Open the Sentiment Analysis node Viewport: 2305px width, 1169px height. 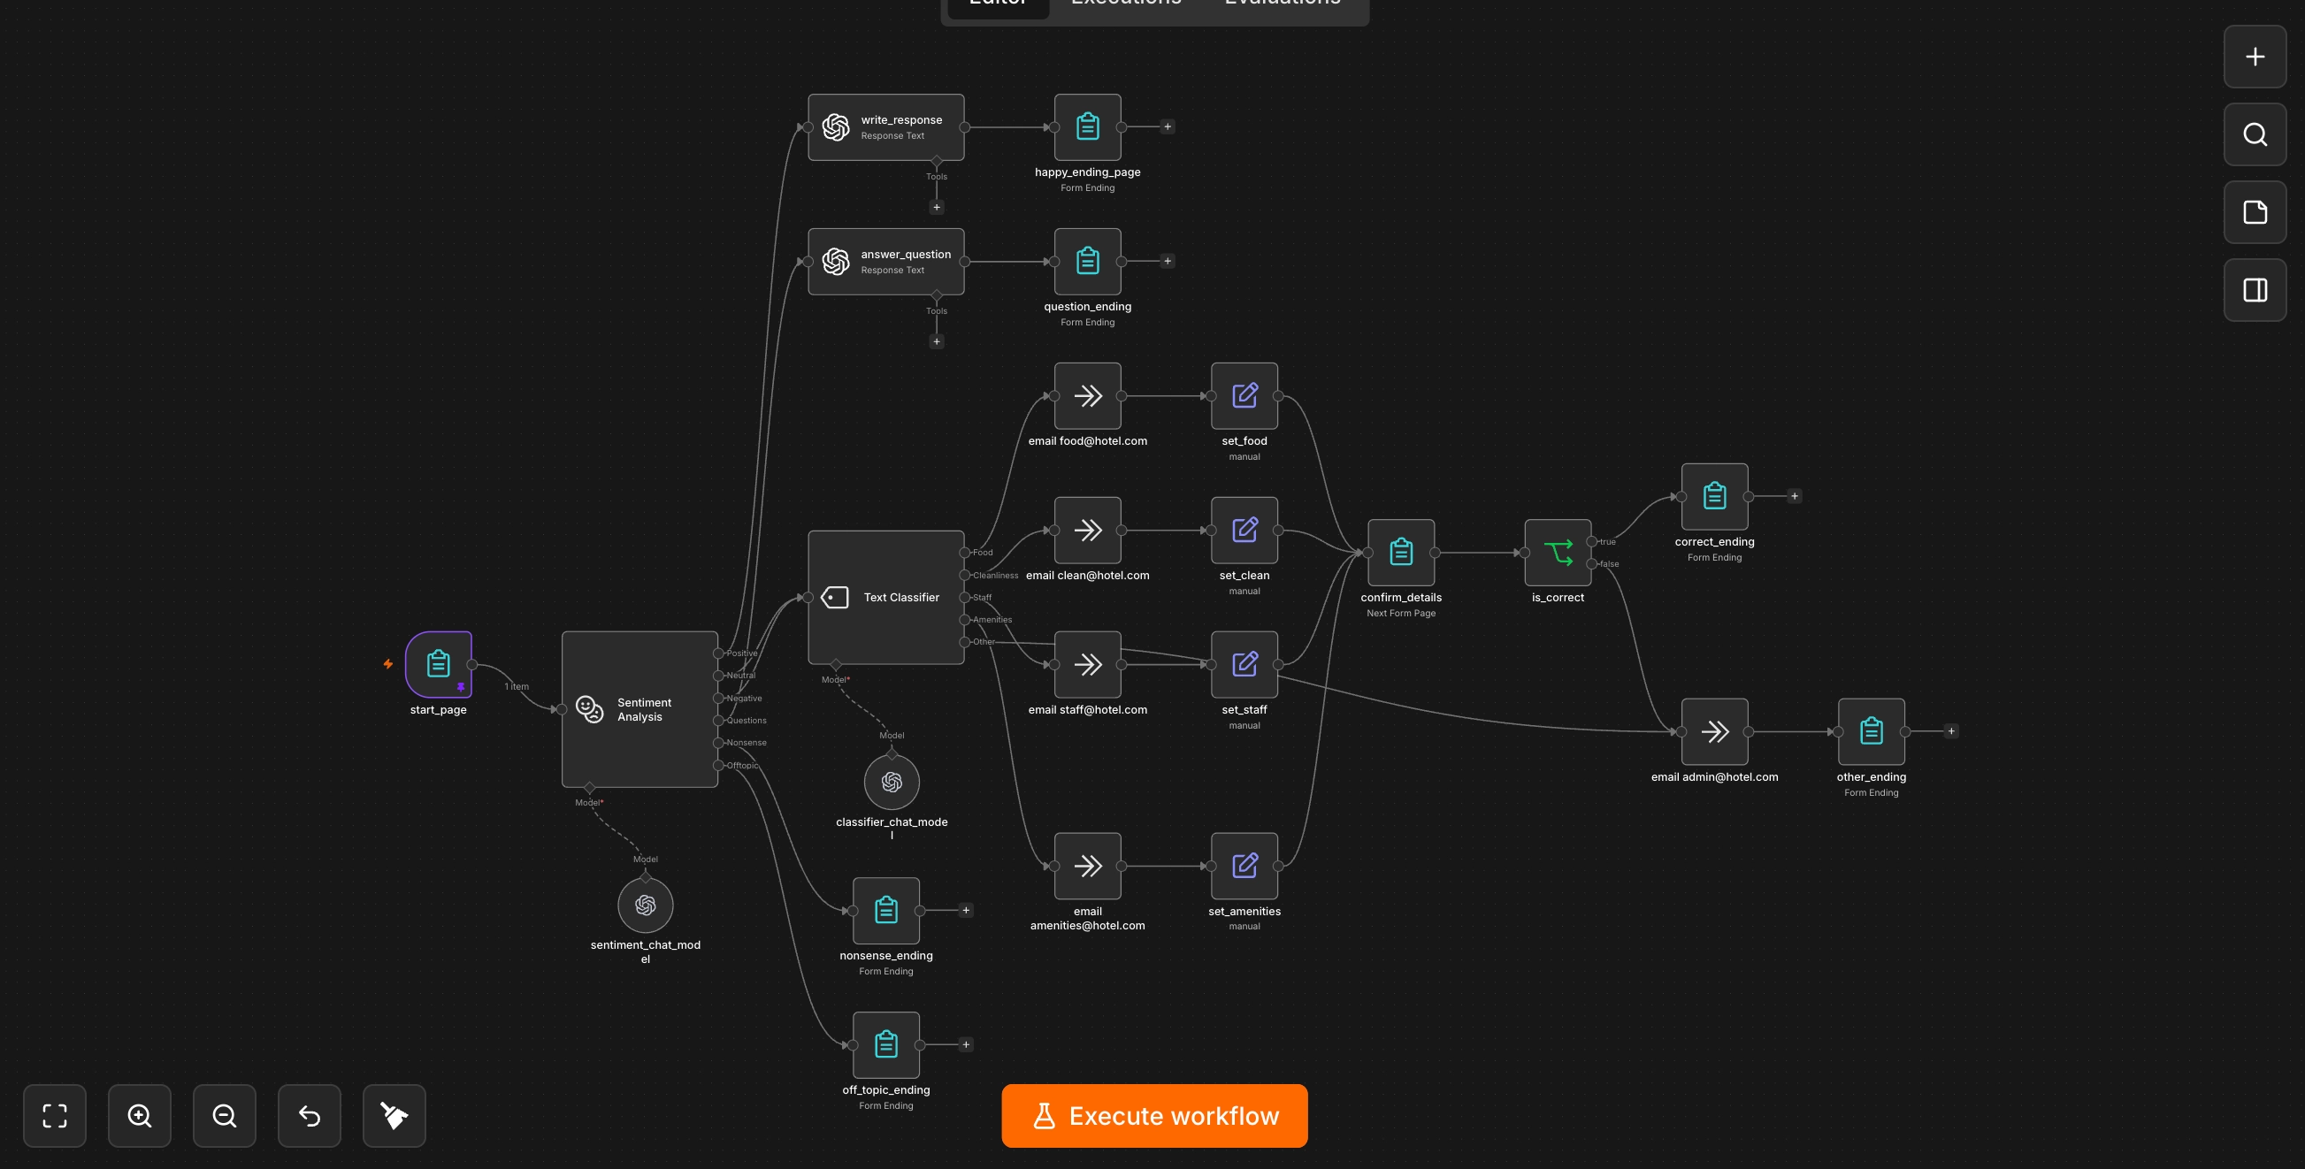639,709
